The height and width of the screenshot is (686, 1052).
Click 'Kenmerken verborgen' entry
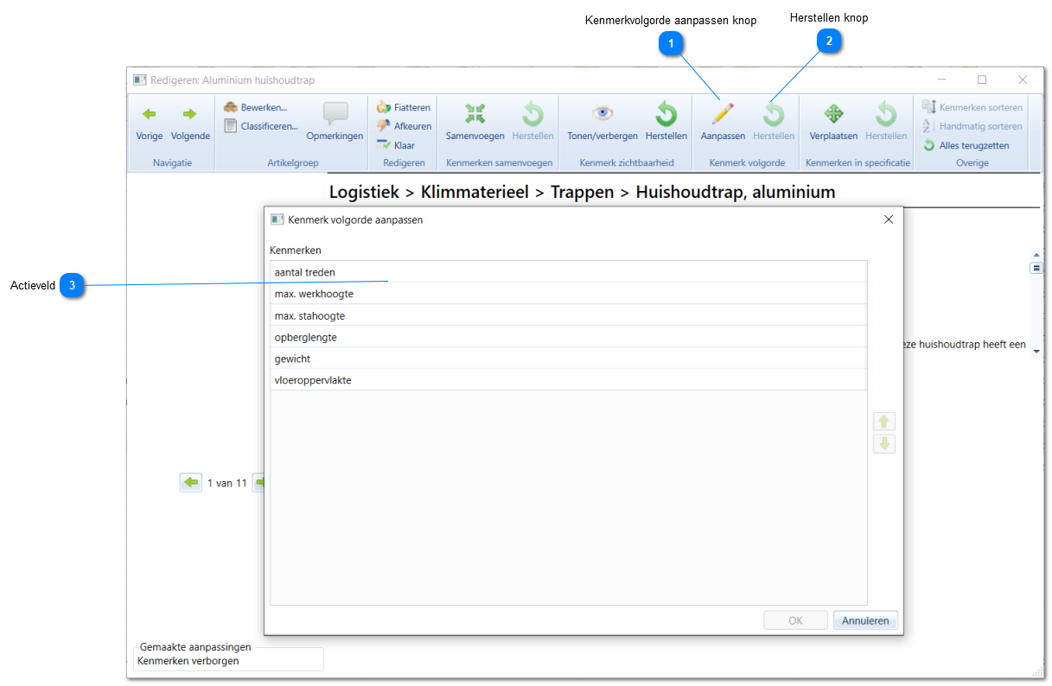[188, 661]
